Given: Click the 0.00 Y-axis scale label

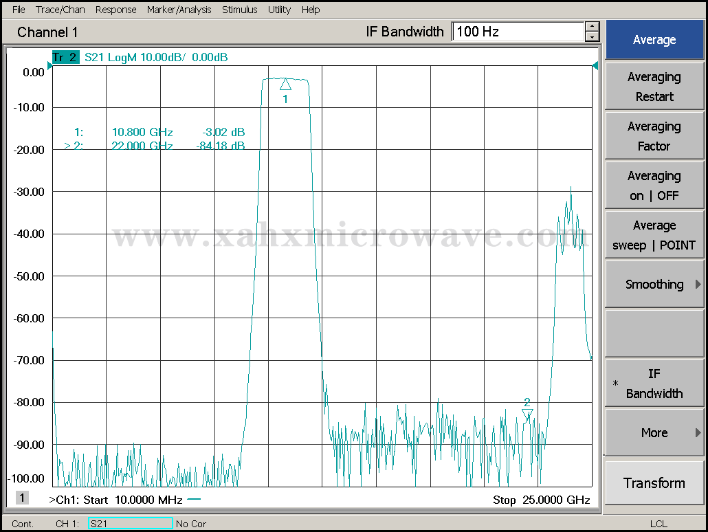Looking at the screenshot, I should 34,72.
